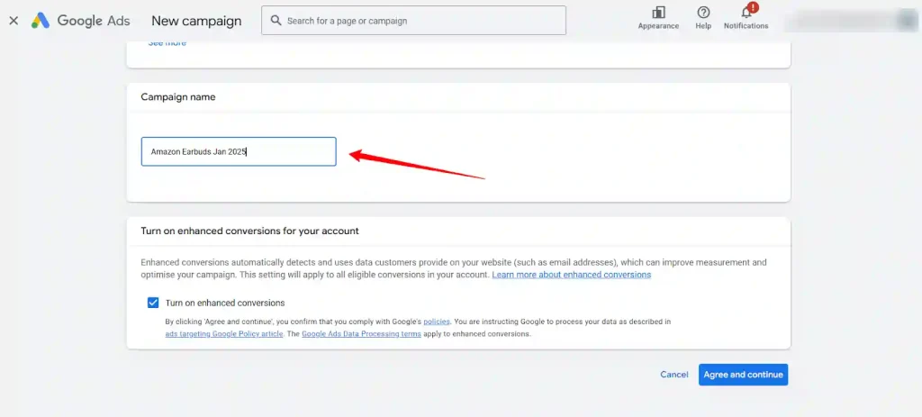The height and width of the screenshot is (417, 922).
Task: Click the Cancel button
Action: coord(674,375)
